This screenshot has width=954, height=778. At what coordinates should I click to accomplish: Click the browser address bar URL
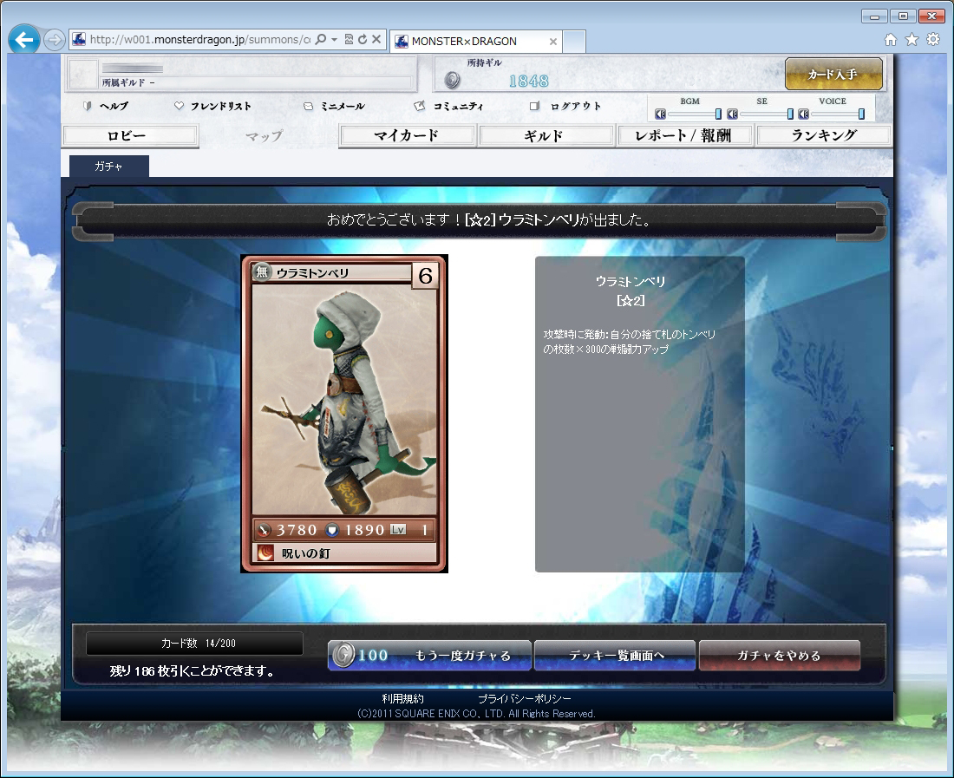[x=200, y=40]
